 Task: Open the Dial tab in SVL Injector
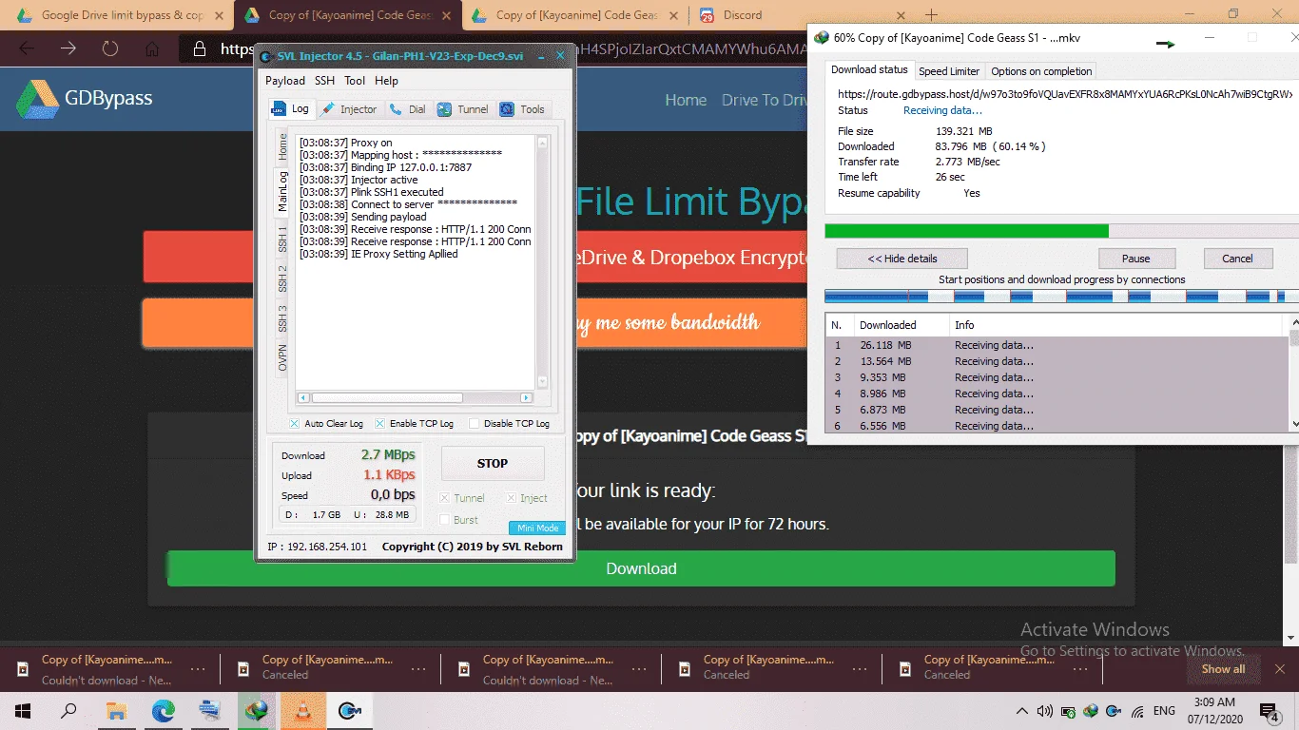[408, 109]
